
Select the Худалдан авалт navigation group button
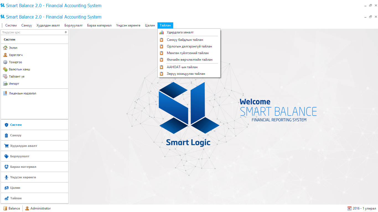tap(35, 146)
